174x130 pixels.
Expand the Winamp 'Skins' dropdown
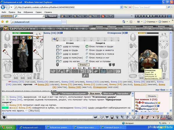tap(67, 16)
